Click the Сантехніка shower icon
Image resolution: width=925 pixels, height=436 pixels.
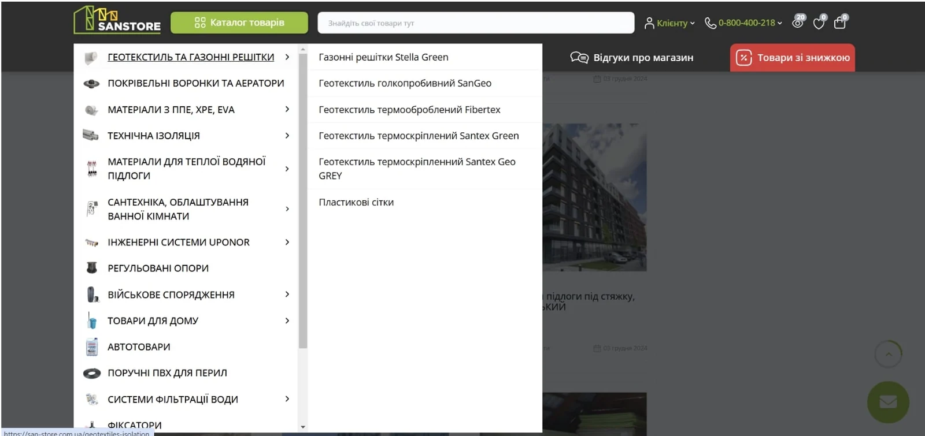pos(91,209)
